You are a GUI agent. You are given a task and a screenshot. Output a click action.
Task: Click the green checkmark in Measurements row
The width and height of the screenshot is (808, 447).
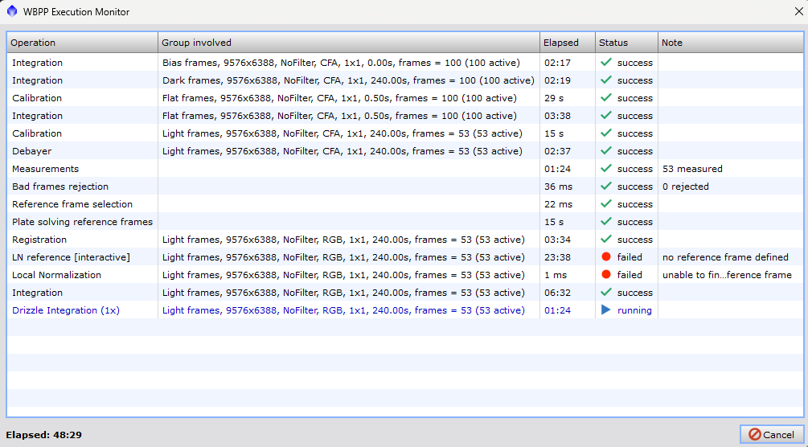point(606,168)
